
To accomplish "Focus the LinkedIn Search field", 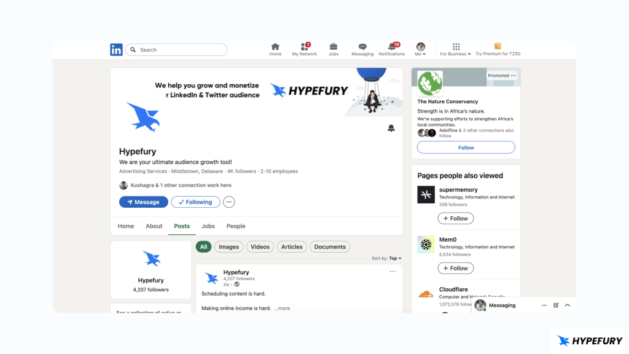I will (176, 50).
